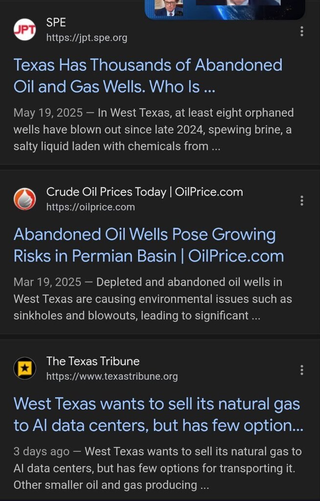
Task: Click the https://www.texastribune.org URL
Action: coord(112,376)
